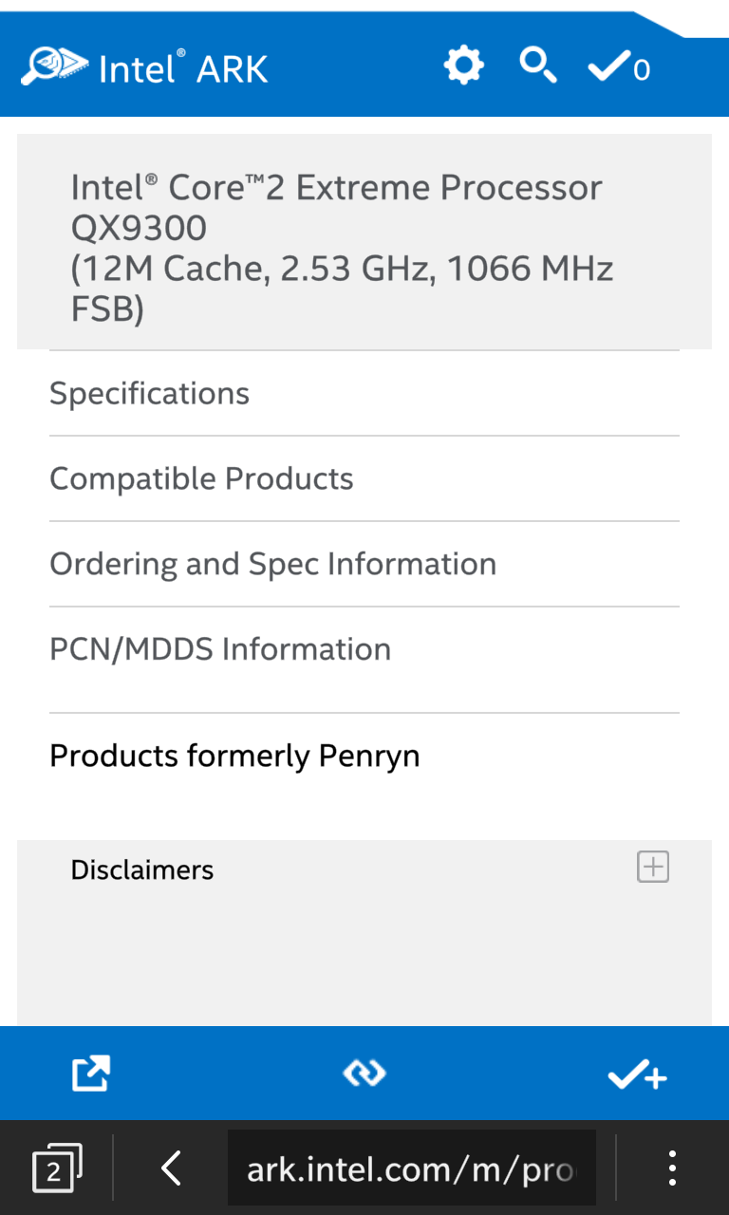Screen dimensions: 729x1215
Task: Click the chain link icon
Action: (364, 1073)
